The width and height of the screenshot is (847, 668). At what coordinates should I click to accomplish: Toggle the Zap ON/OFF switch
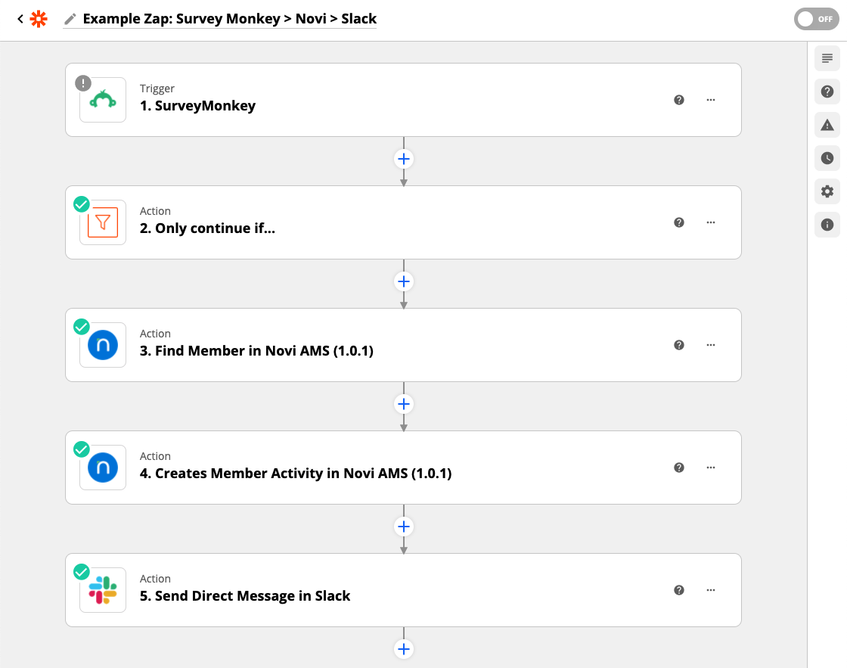(816, 19)
